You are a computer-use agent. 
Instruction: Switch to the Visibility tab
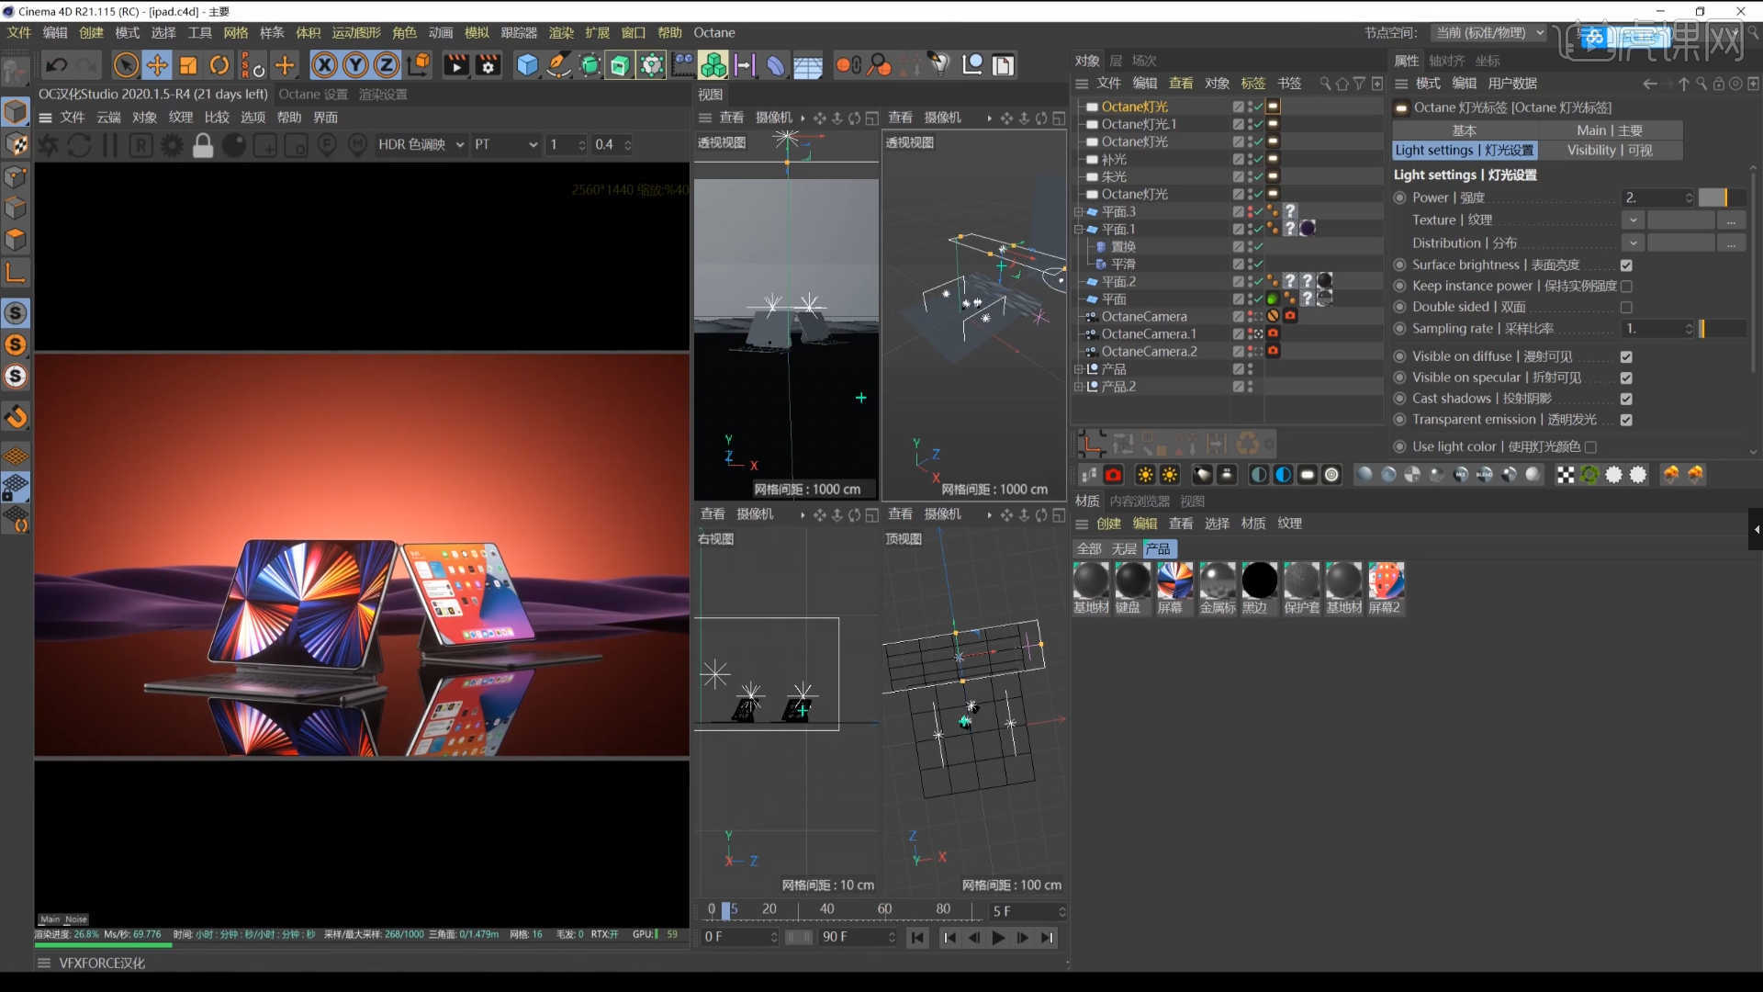[x=1609, y=151]
